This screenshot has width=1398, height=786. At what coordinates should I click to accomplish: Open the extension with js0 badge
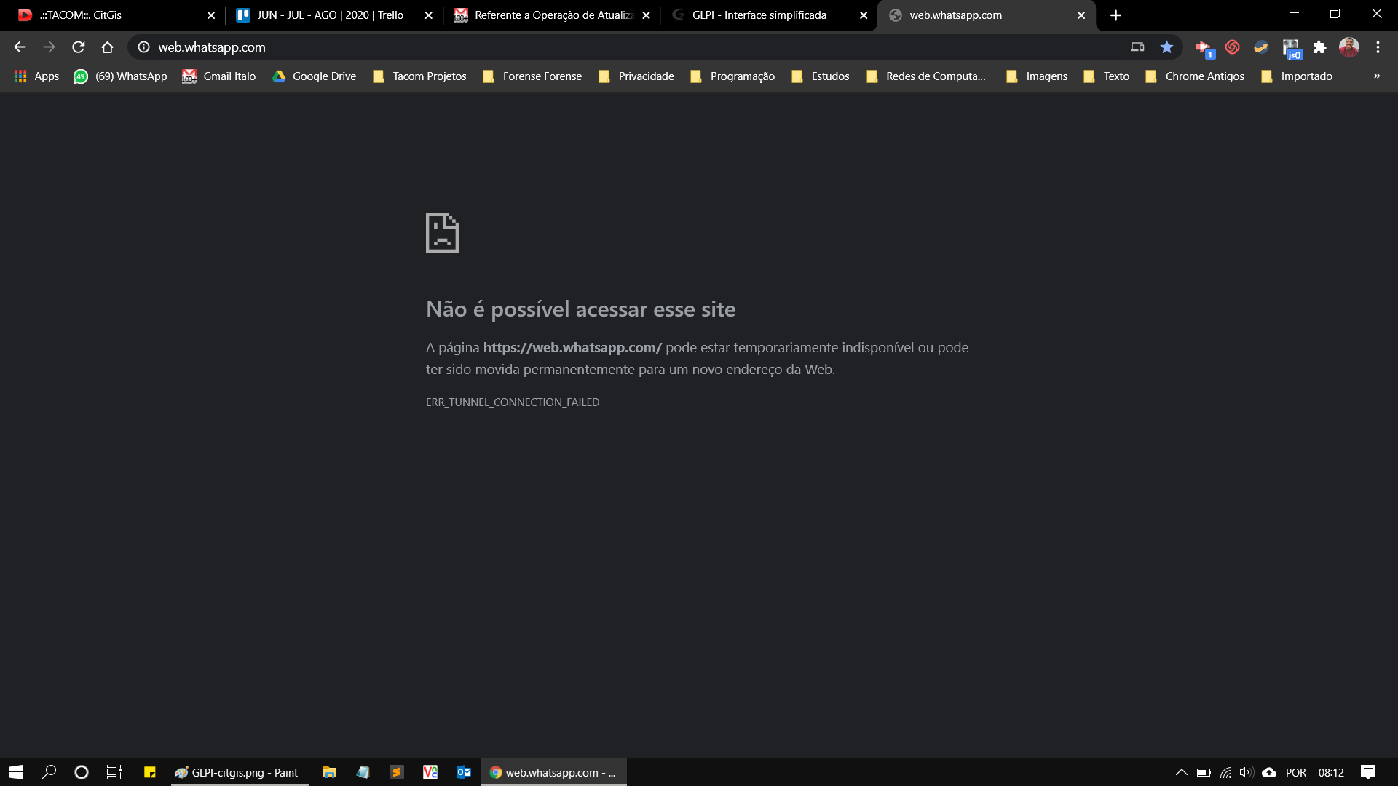1291,48
